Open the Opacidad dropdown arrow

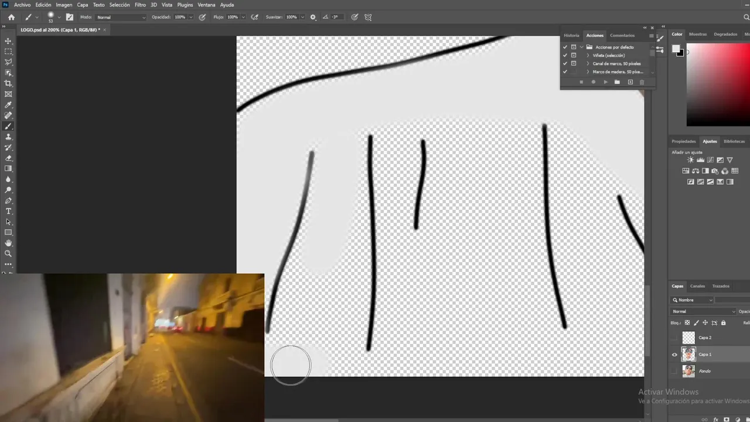tap(190, 17)
